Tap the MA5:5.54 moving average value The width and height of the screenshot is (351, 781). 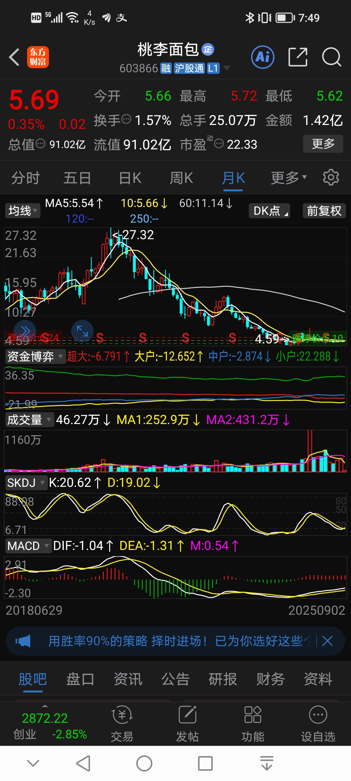74,203
